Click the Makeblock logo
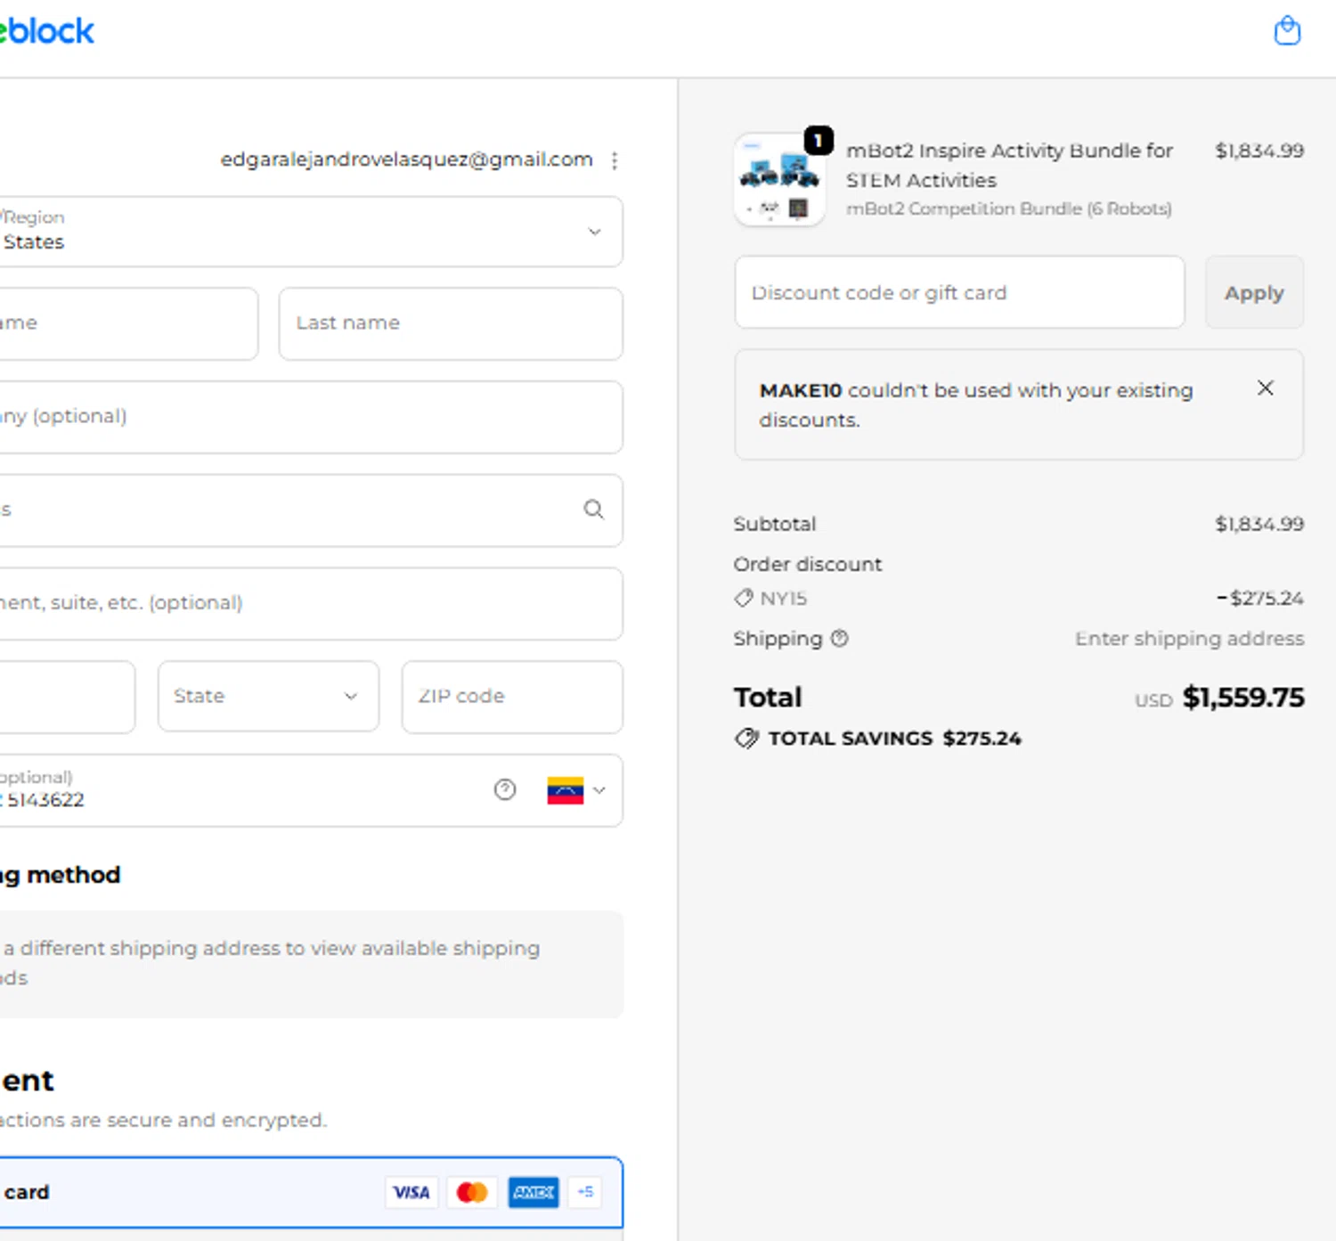The image size is (1336, 1241). point(46,31)
